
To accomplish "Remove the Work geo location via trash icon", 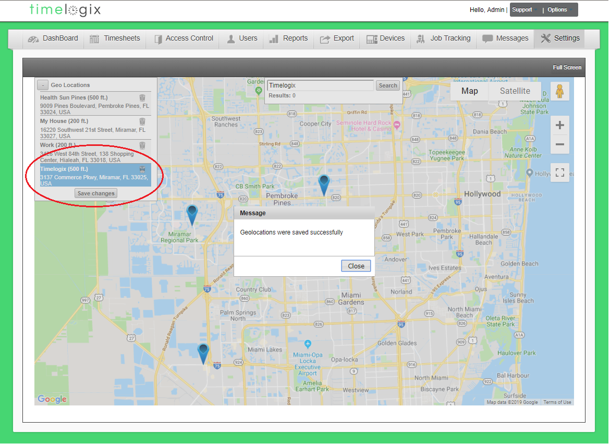I will point(142,145).
